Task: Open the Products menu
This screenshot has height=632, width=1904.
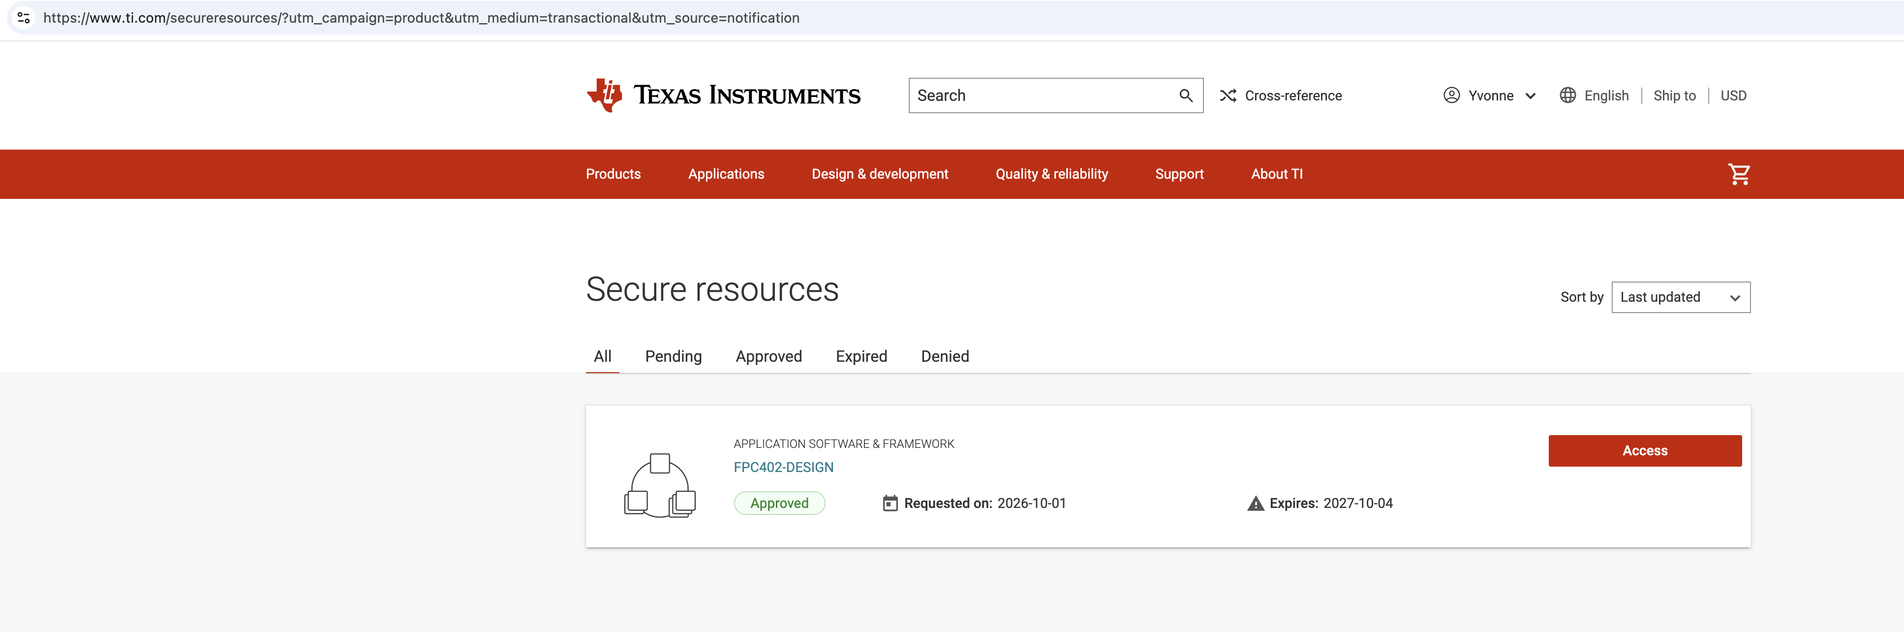Action: [613, 174]
